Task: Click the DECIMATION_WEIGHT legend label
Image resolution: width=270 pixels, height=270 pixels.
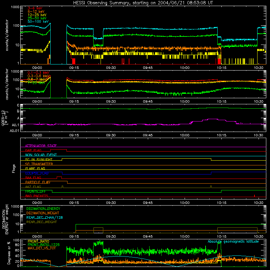Action: [x=43, y=213]
